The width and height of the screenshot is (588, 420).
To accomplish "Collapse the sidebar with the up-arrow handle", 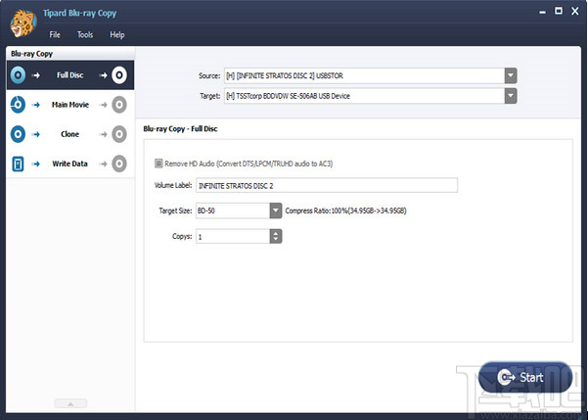I will [70, 403].
